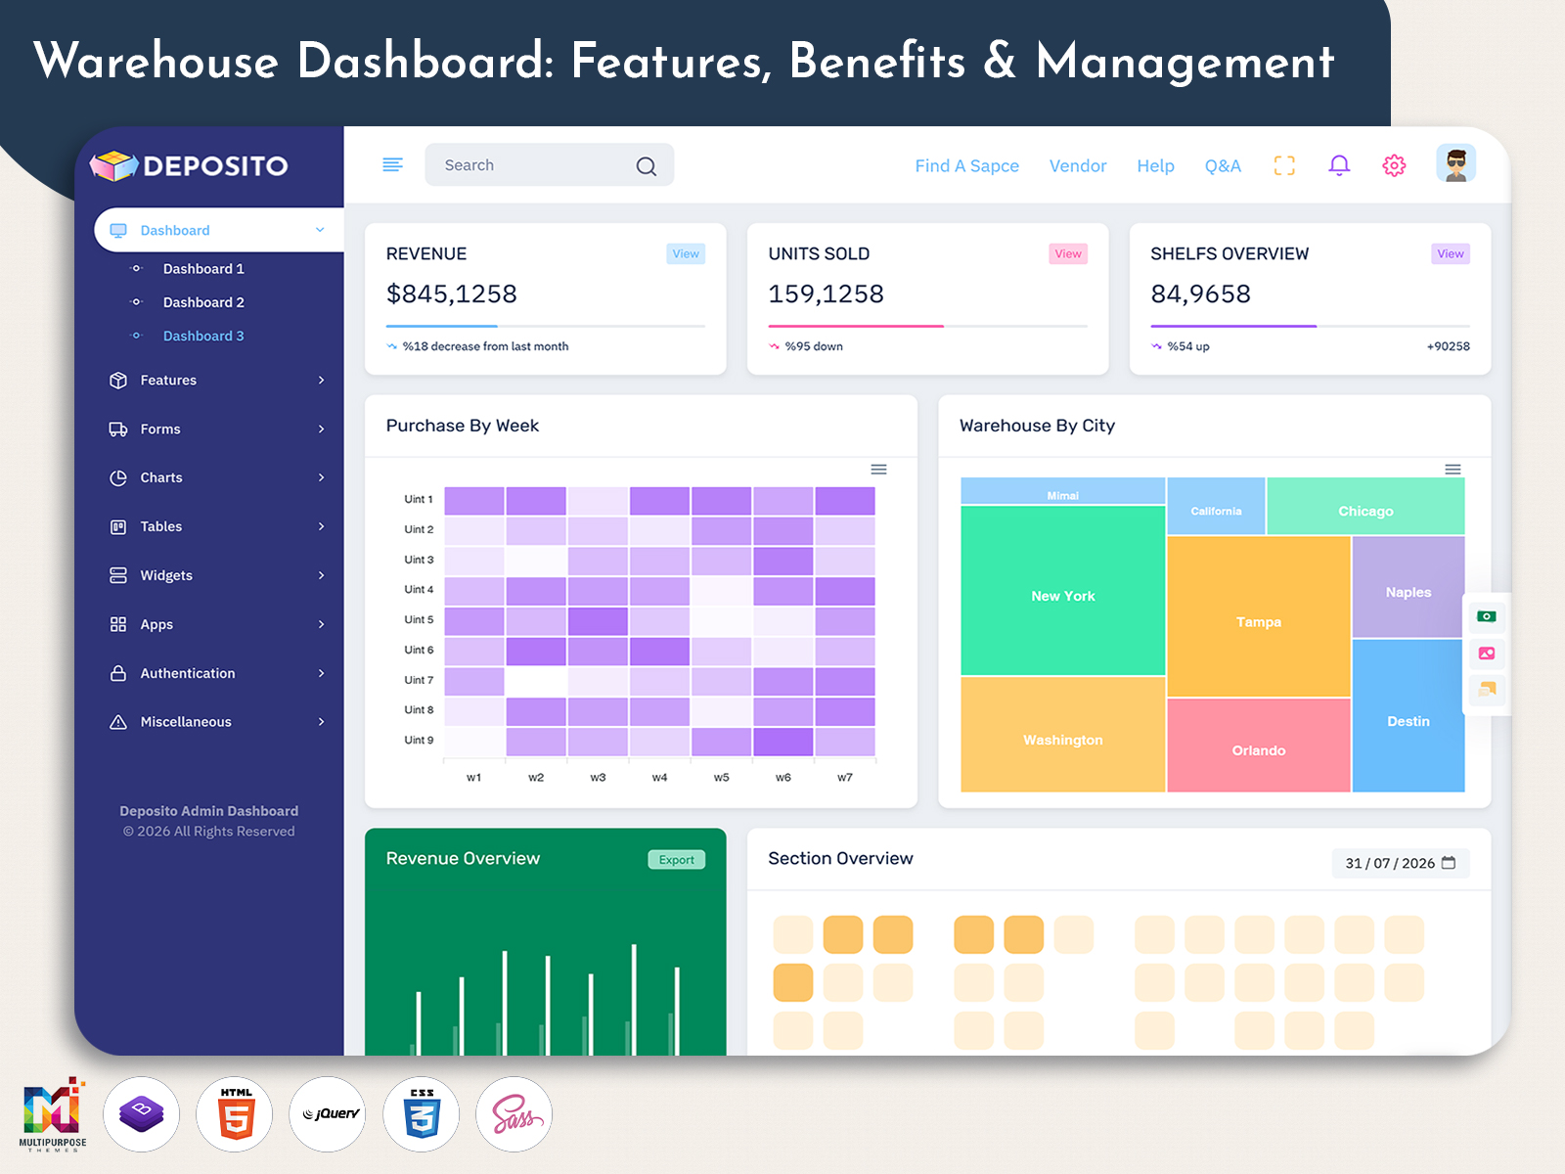Enter fullscreen mode with the brackets icon

[1284, 165]
